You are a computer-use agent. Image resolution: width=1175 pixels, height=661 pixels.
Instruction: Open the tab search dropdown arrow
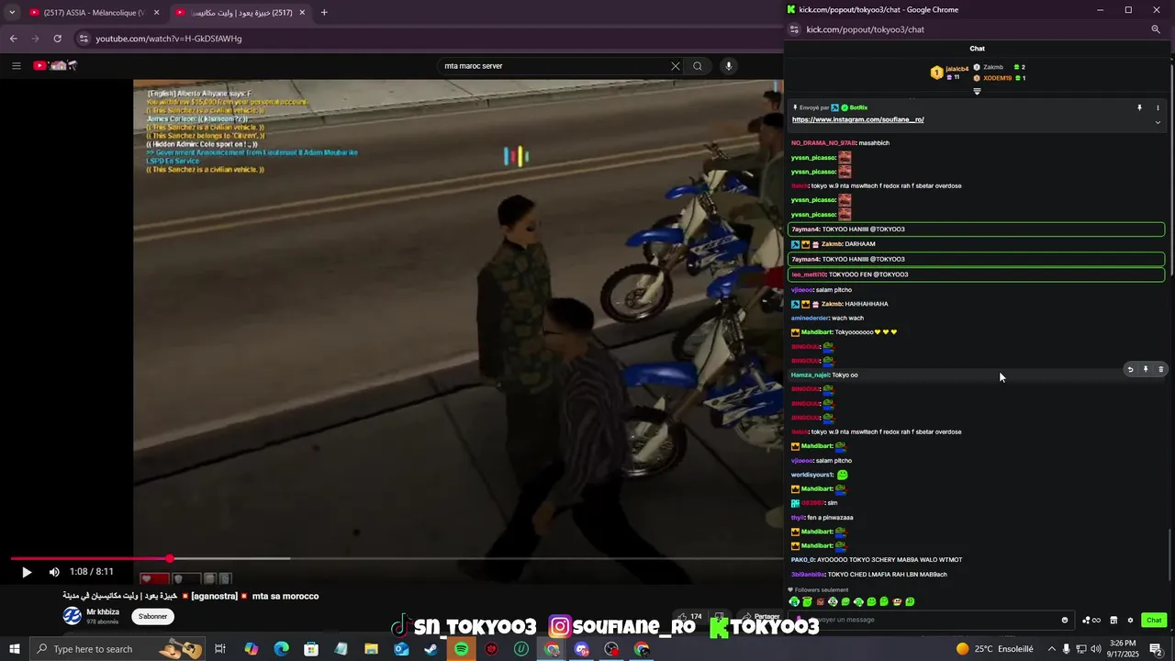click(11, 13)
